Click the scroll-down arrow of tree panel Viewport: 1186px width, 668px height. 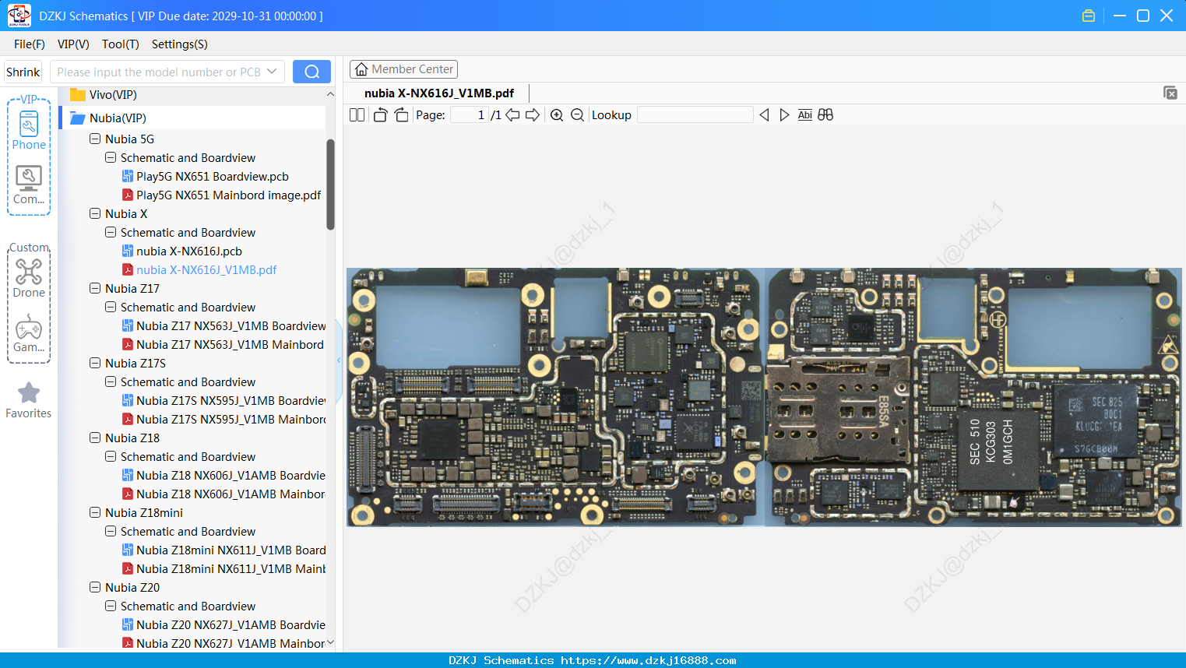330,642
